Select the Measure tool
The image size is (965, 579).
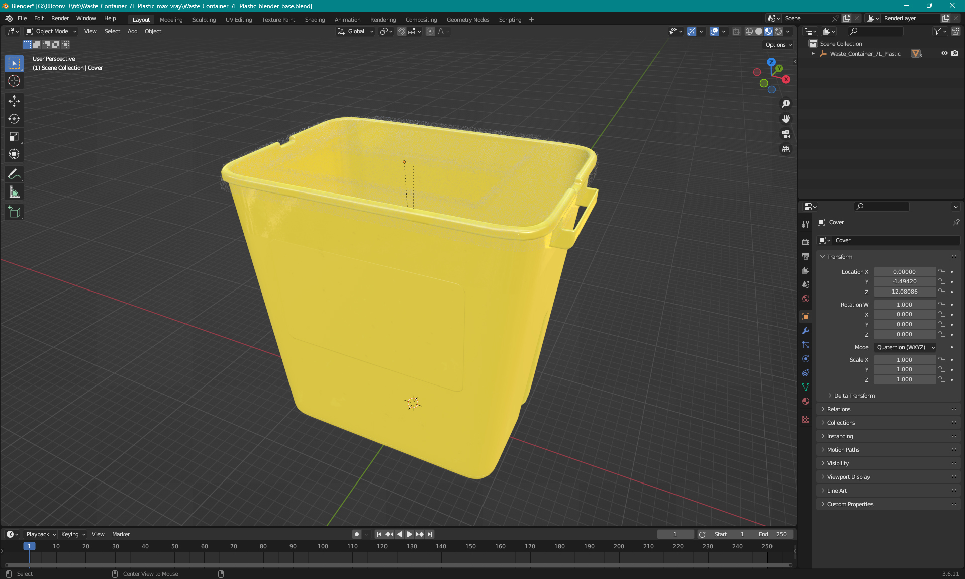click(14, 192)
